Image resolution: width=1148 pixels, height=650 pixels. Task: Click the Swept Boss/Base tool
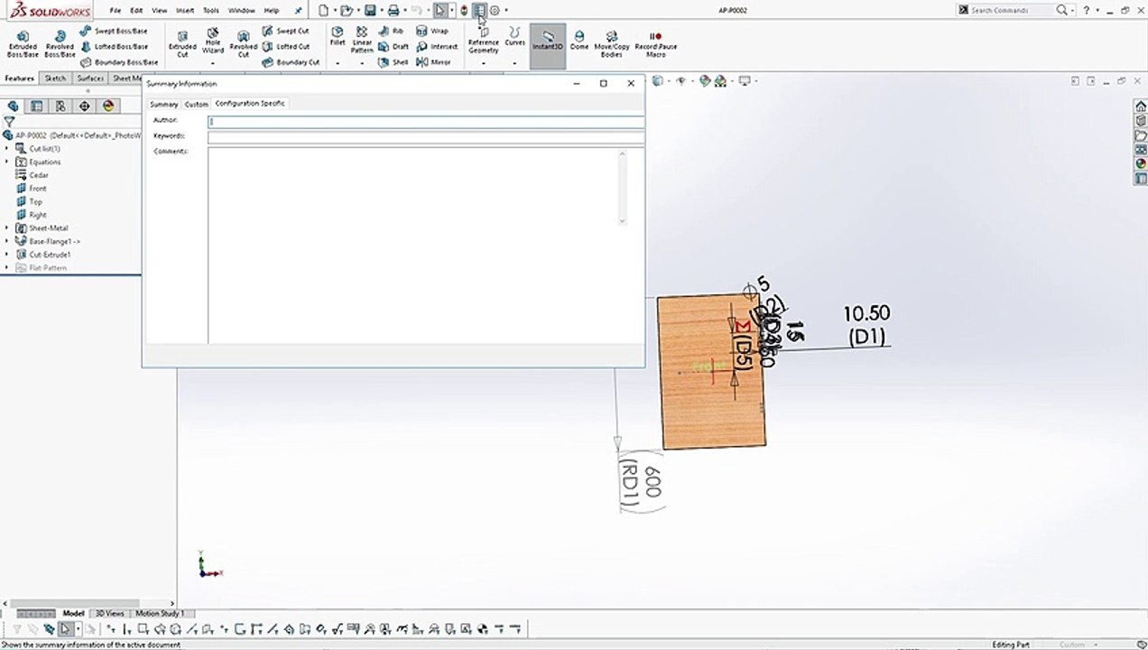click(x=115, y=31)
